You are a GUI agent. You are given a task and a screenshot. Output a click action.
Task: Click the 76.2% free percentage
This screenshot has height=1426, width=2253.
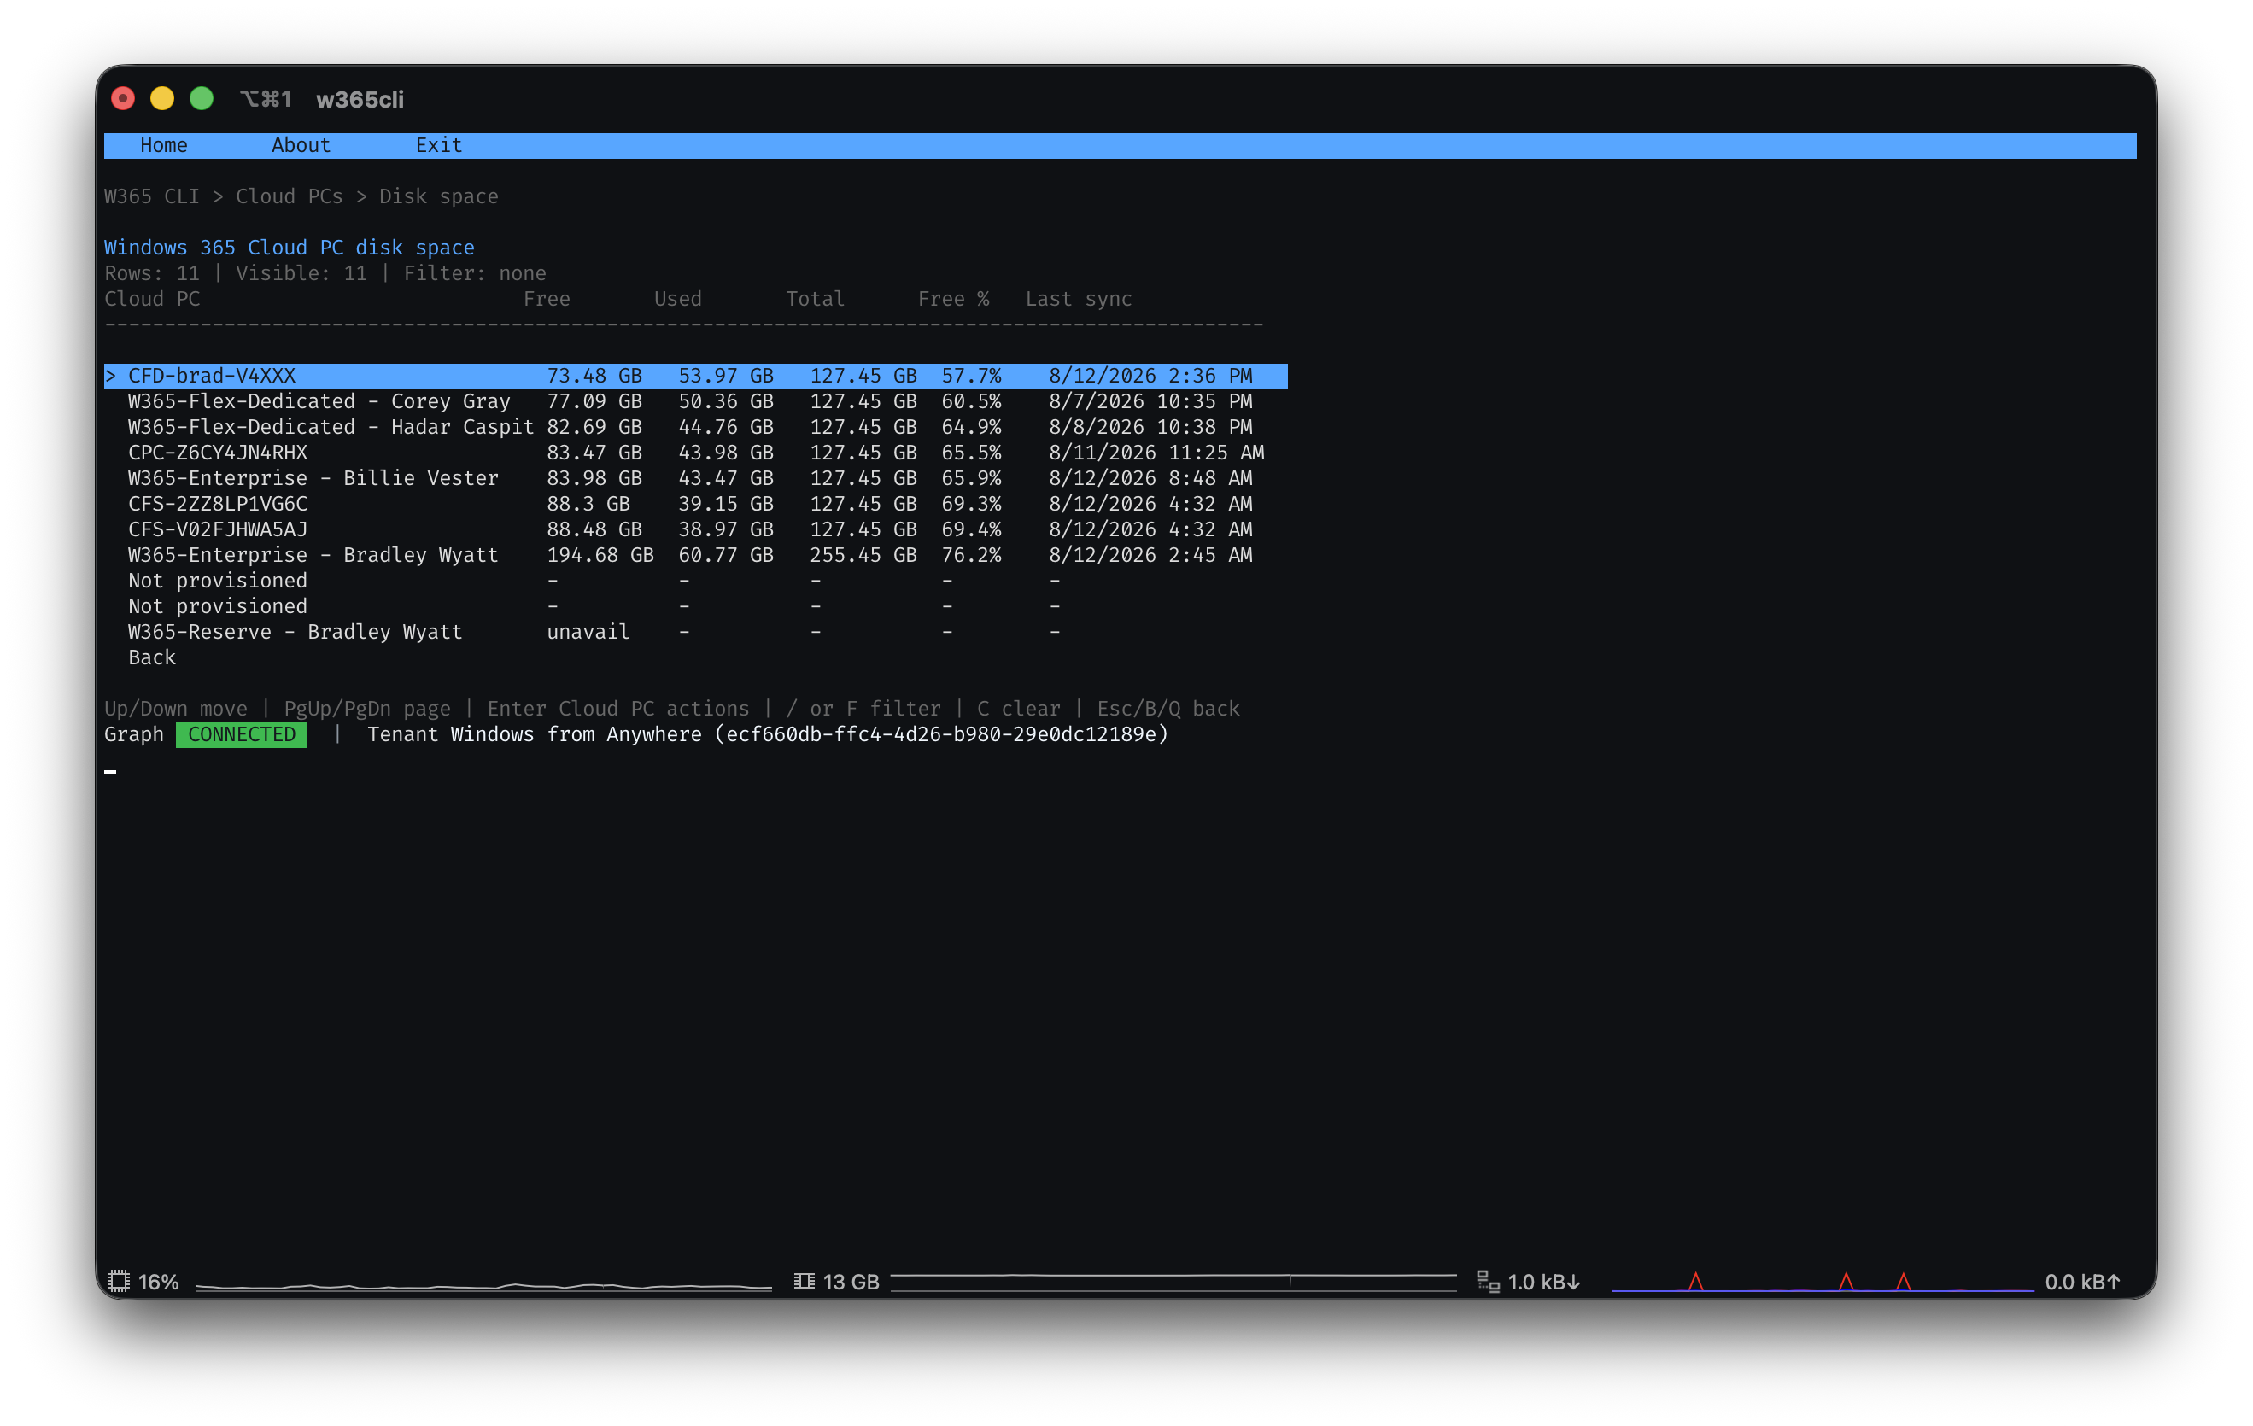pos(971,555)
